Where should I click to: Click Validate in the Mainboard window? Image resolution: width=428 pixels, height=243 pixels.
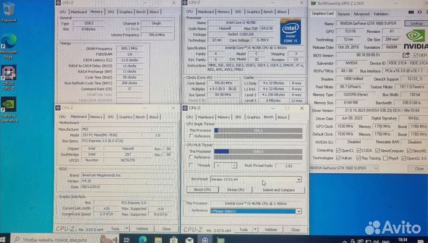[x=142, y=229]
